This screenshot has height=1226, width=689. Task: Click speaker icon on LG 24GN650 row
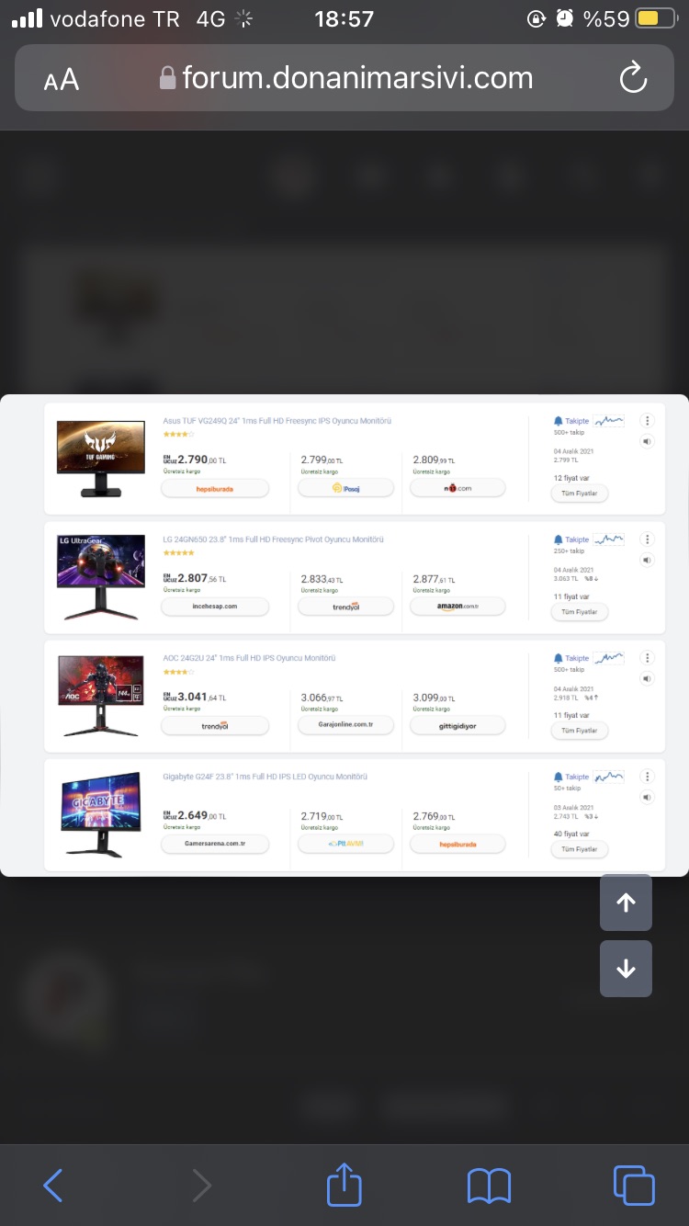[648, 561]
